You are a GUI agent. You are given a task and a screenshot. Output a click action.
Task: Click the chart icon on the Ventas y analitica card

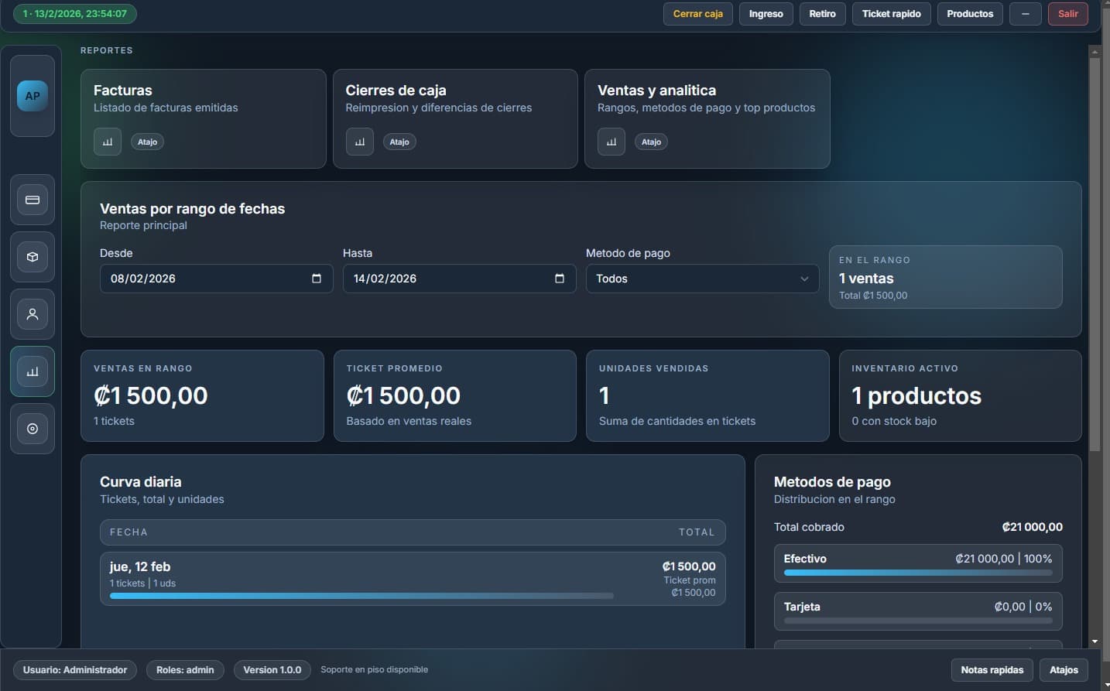(x=611, y=142)
